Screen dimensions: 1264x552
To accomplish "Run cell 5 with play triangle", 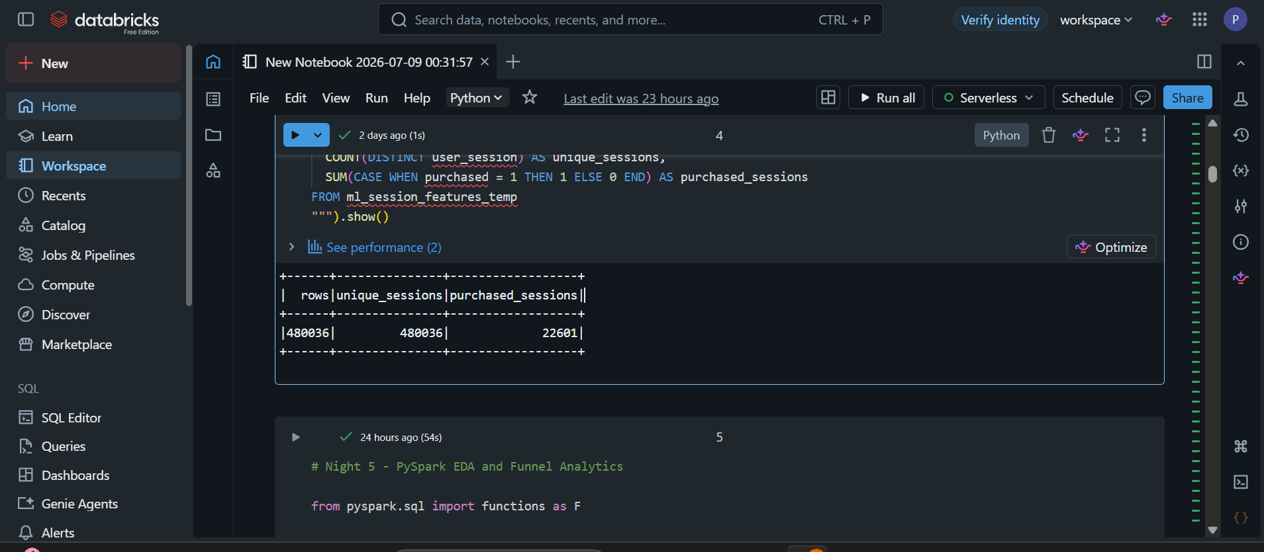I will click(295, 437).
